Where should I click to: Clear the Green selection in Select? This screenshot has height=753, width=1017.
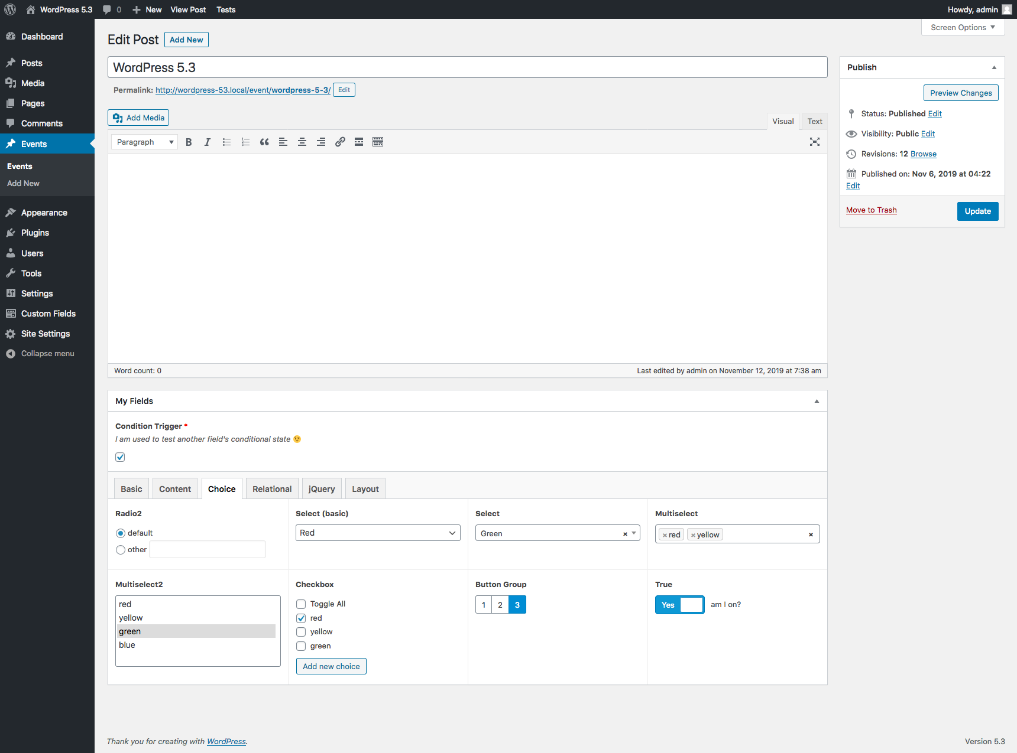pos(625,534)
